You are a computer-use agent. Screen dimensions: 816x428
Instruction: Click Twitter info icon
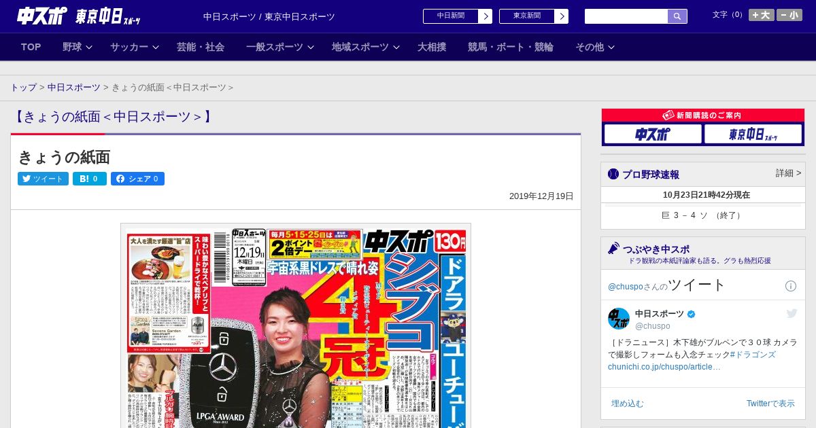tap(791, 286)
